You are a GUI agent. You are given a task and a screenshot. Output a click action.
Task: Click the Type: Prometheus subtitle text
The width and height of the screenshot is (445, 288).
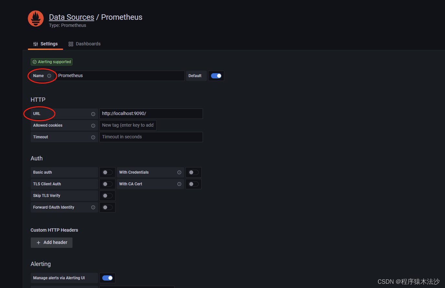point(68,25)
